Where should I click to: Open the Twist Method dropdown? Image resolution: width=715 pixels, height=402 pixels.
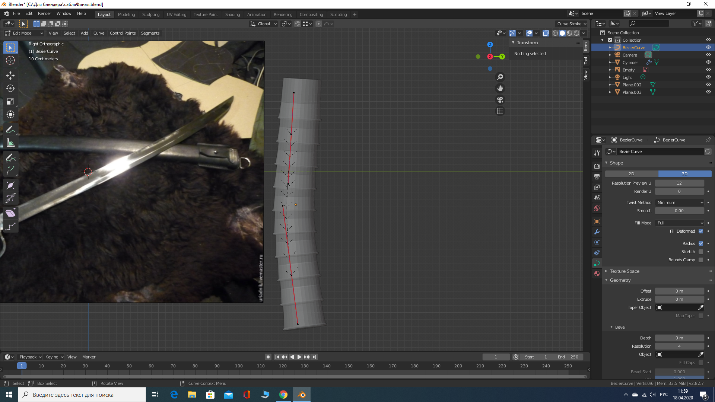(x=680, y=202)
